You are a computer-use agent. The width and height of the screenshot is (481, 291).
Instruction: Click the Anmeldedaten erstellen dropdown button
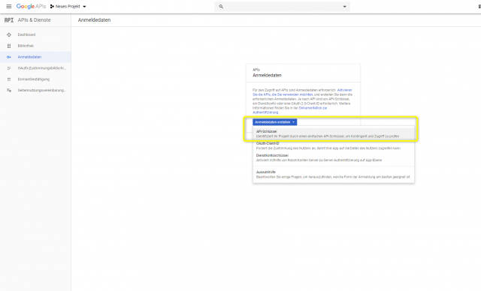tap(275, 122)
